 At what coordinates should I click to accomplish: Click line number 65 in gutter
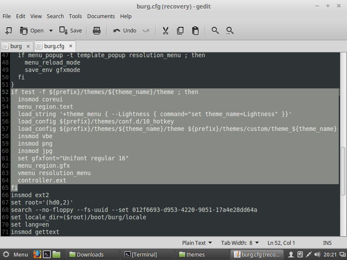[x=5, y=188]
